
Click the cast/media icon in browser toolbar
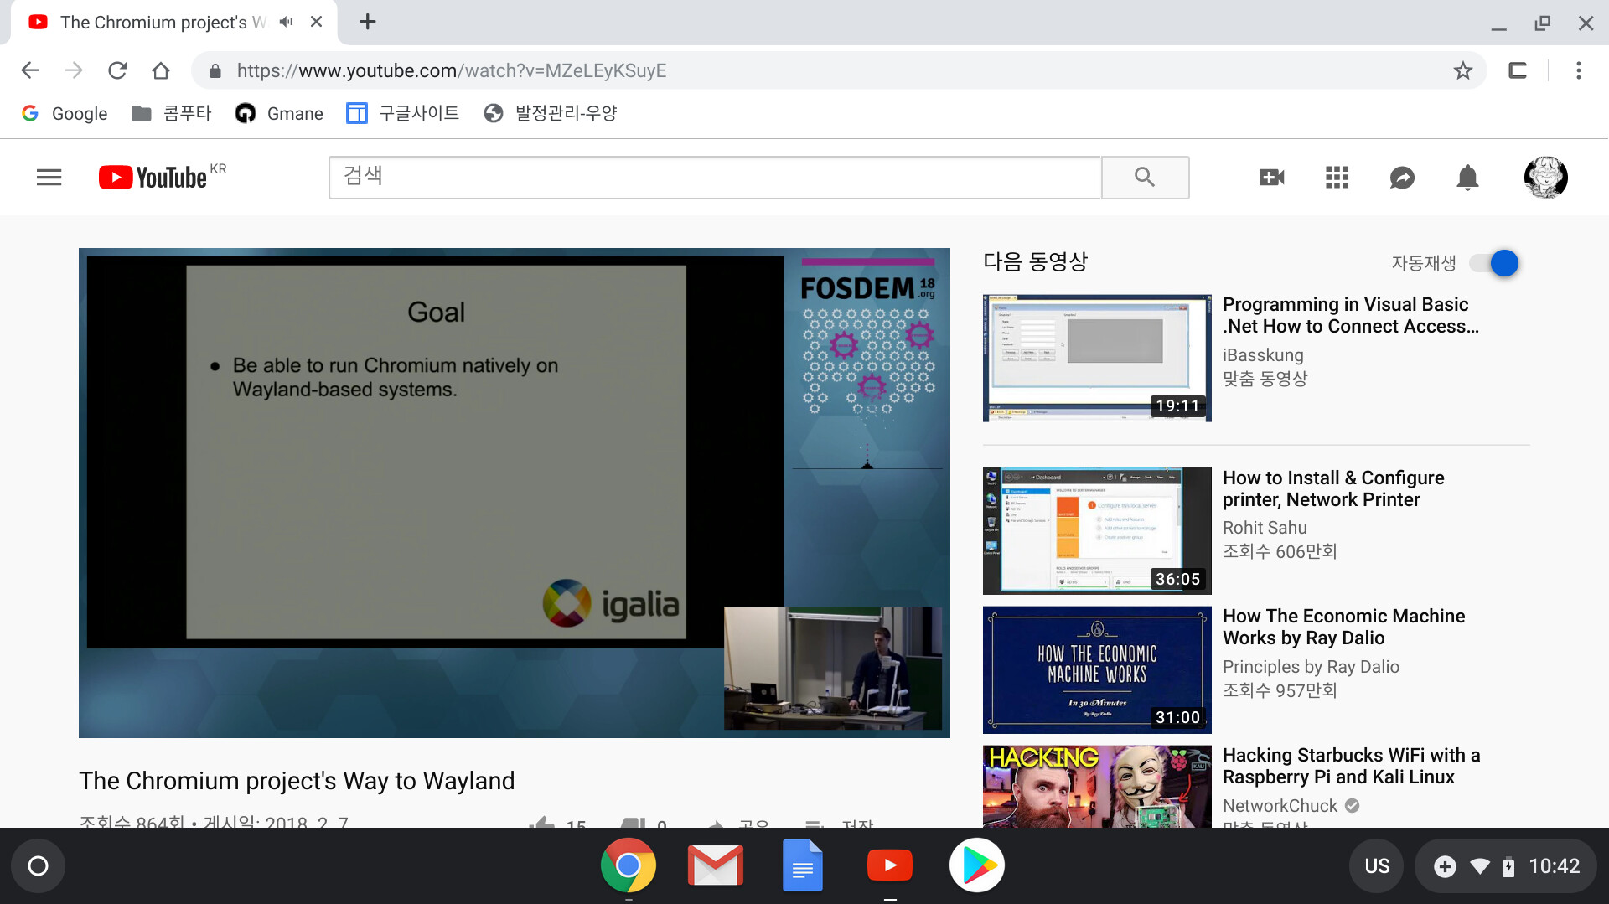point(1518,70)
